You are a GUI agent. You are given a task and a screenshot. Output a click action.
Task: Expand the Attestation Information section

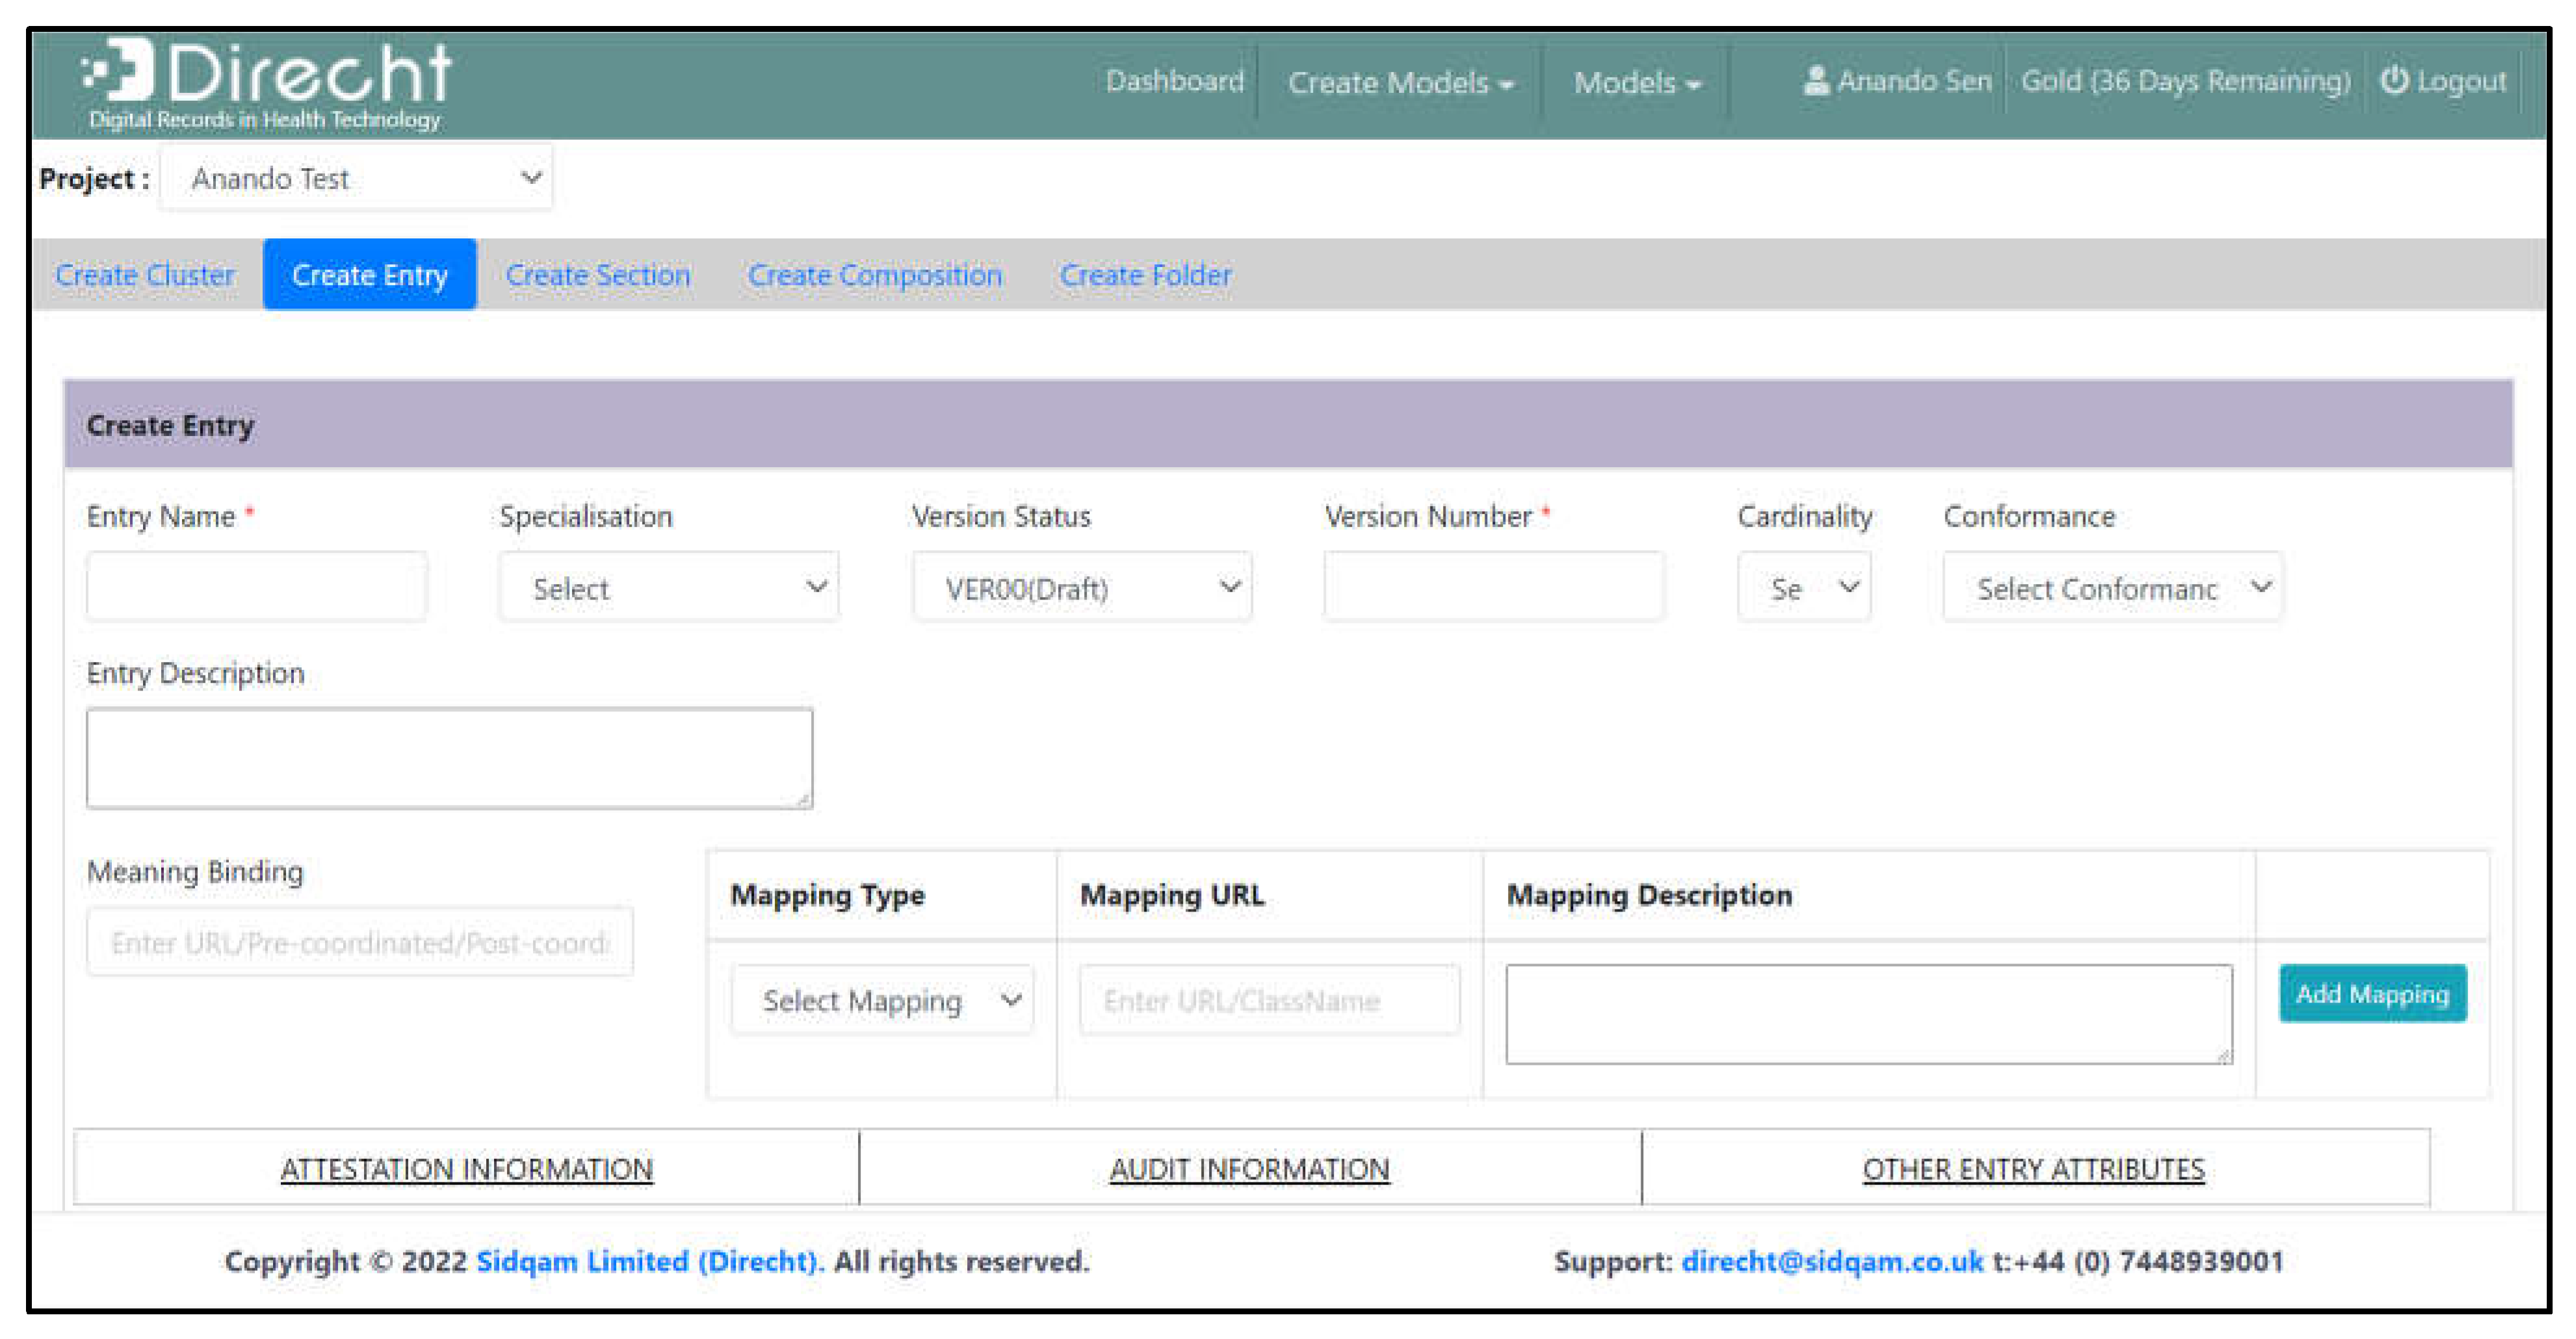(x=466, y=1169)
